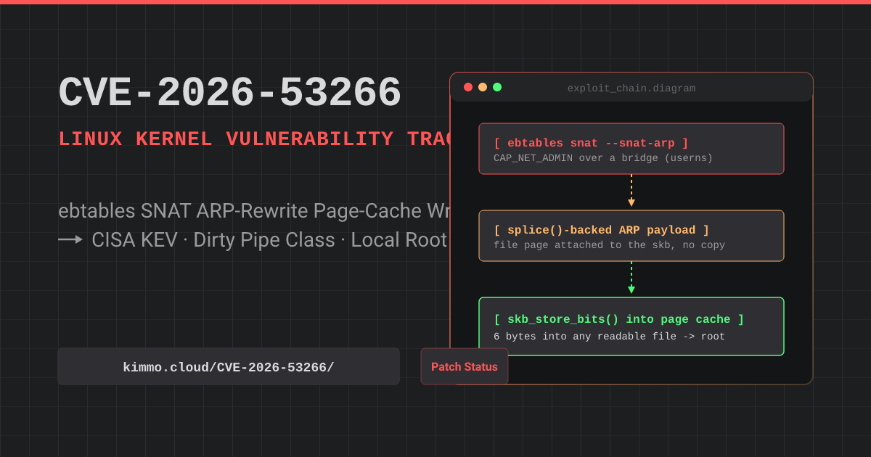Select the ebtables snat --snat-arp node
Screen dimensions: 871x457
tap(631, 149)
